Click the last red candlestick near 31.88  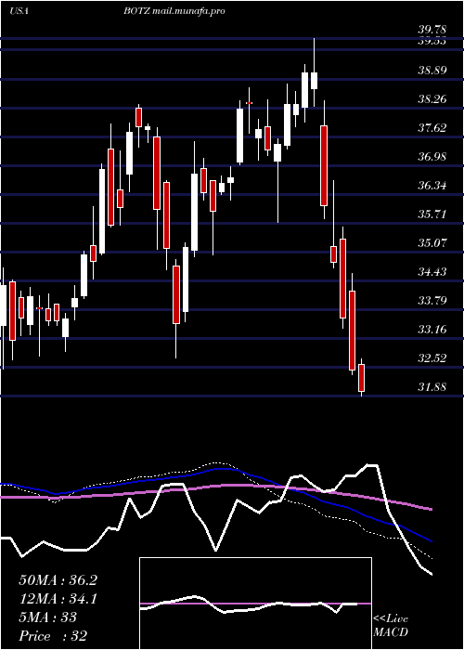click(361, 378)
